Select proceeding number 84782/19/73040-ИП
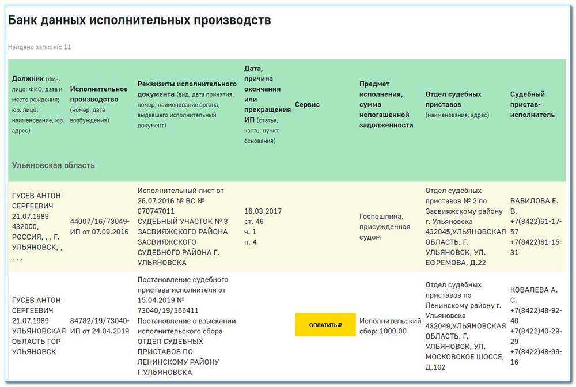This screenshot has height=387, width=576. pyautogui.click(x=100, y=326)
